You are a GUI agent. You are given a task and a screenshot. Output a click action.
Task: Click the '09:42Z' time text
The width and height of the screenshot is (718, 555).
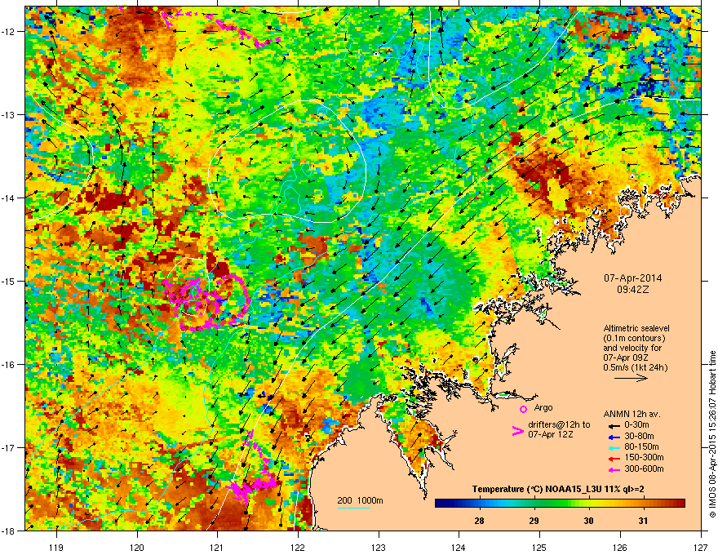coord(632,290)
